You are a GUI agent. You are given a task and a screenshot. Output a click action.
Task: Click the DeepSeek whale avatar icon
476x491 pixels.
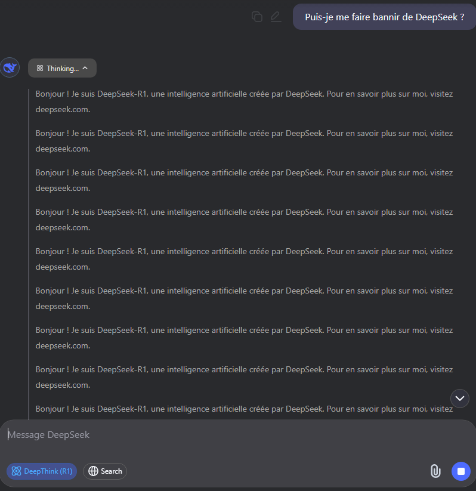coord(10,67)
